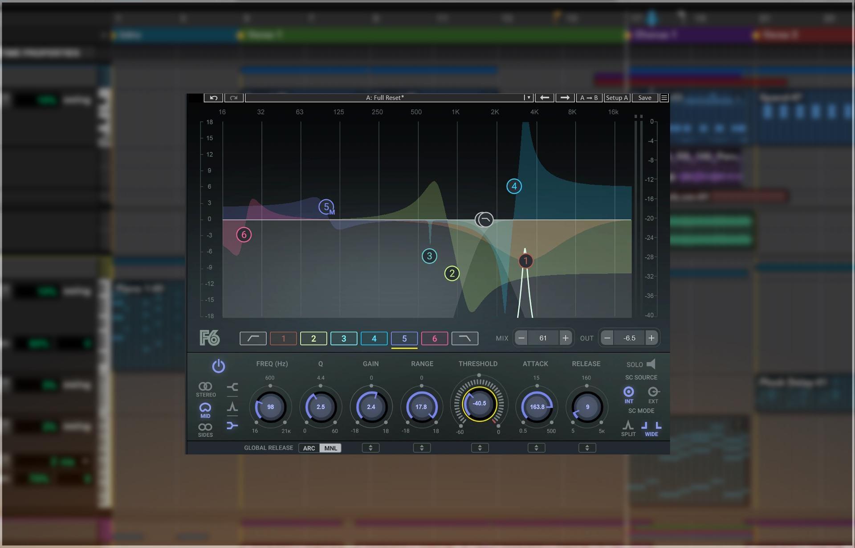This screenshot has width=855, height=548.
Task: Set band to STEREO mode
Action: click(206, 389)
